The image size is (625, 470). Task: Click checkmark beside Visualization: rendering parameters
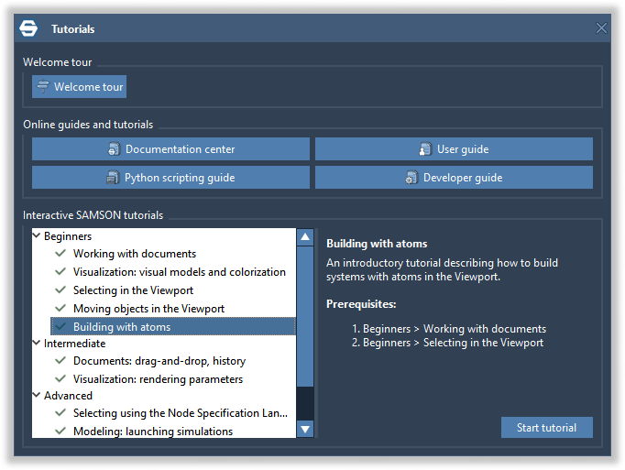[x=60, y=379]
